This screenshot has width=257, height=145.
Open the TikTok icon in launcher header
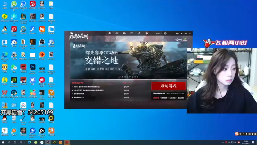(x=139, y=33)
